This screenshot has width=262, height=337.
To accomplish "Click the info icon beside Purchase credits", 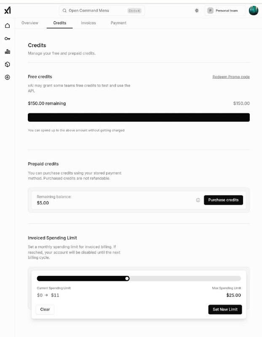I will (198, 200).
